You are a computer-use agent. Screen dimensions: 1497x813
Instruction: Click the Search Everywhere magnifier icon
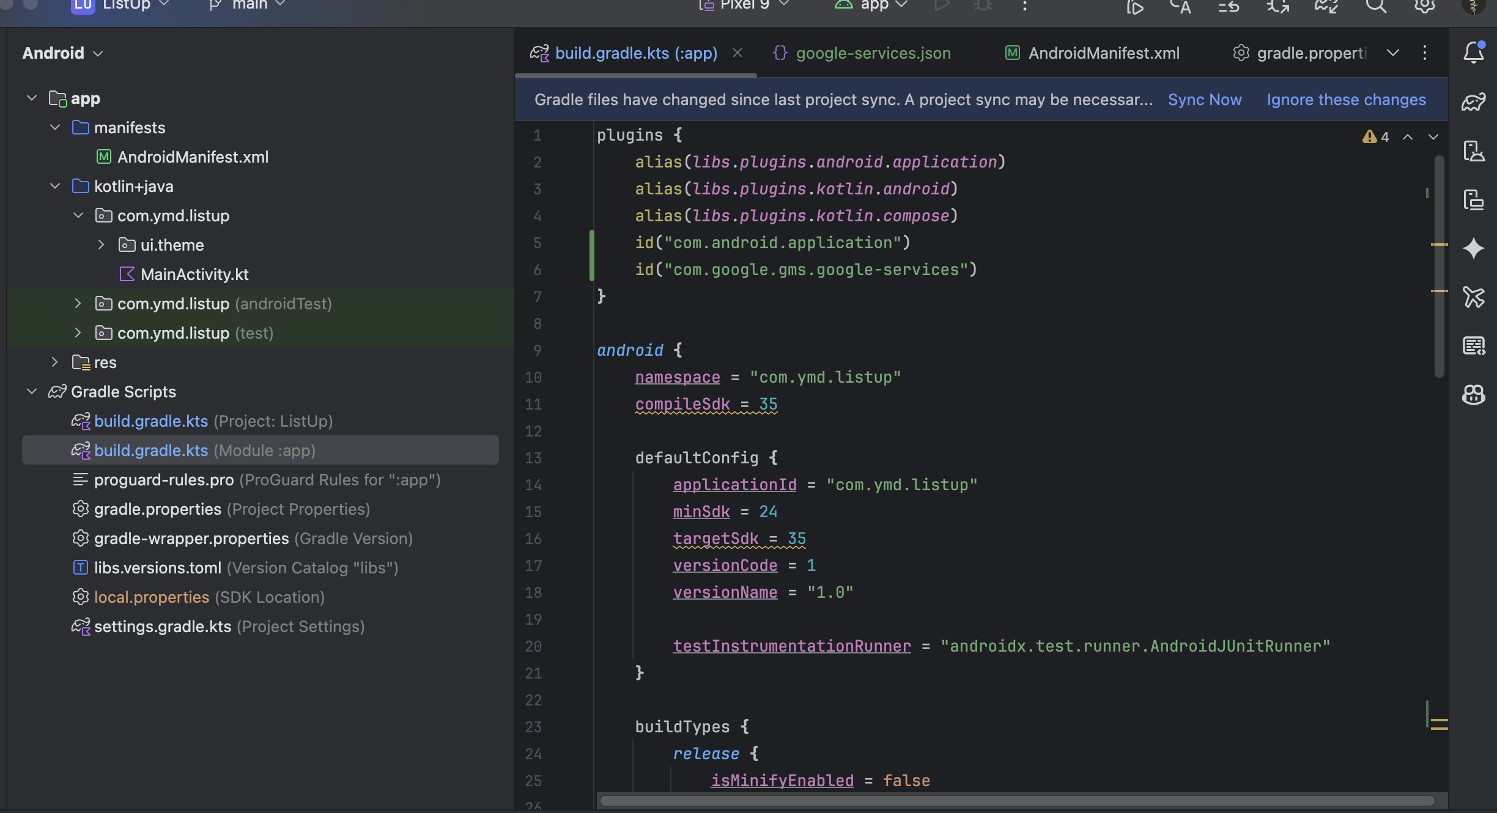click(x=1376, y=6)
